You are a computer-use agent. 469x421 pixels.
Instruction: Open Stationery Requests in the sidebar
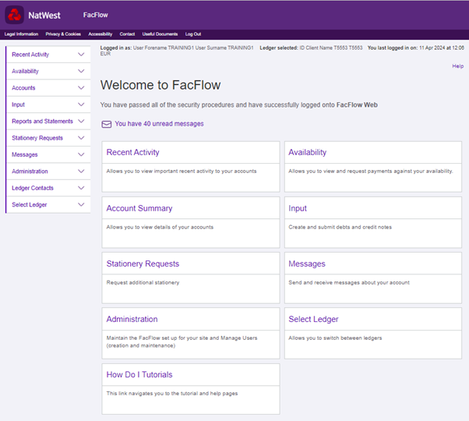pyautogui.click(x=37, y=138)
